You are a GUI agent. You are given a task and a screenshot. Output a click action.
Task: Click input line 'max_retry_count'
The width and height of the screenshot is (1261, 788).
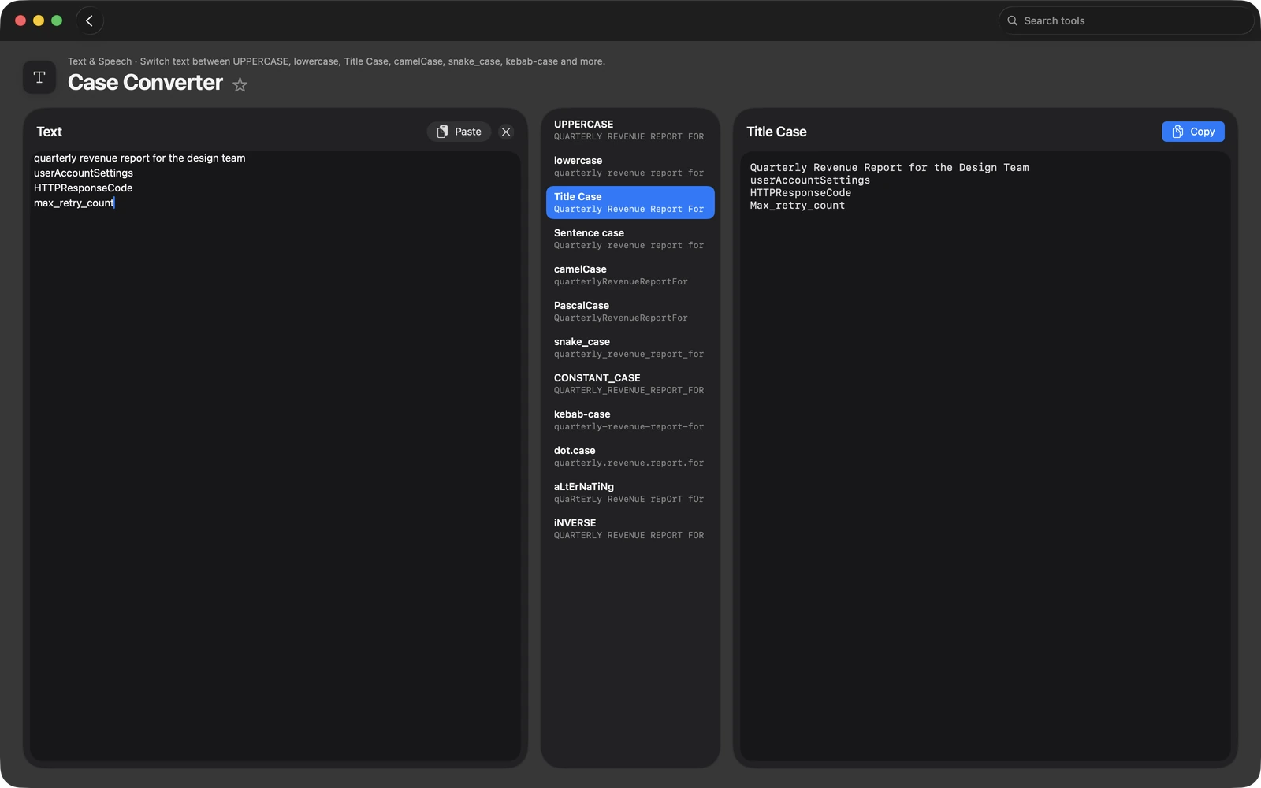[74, 203]
